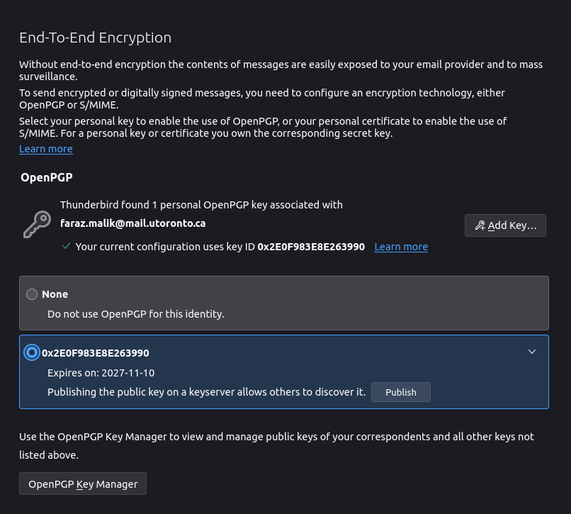
Task: Expand key details with the chevron arrow
Action: (x=532, y=352)
